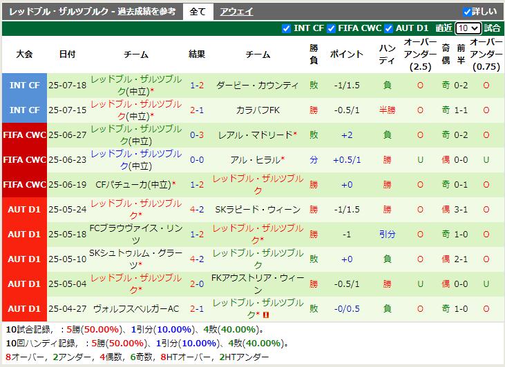The height and width of the screenshot is (367, 505).
Task: Click the 25-07-18 date cell
Action: [67, 86]
